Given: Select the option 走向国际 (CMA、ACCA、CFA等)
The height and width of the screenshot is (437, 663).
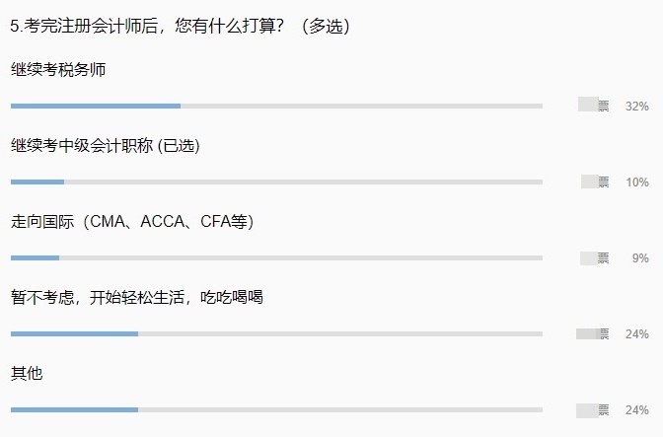Looking at the screenshot, I should (x=132, y=222).
